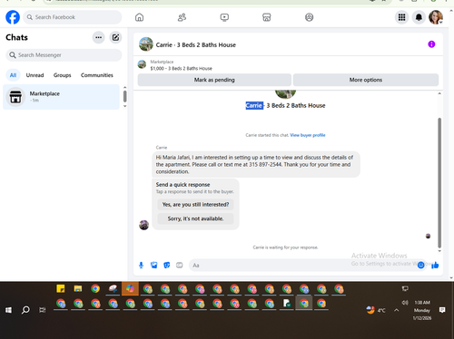Select the Unread chats tab
The width and height of the screenshot is (454, 339).
click(35, 75)
